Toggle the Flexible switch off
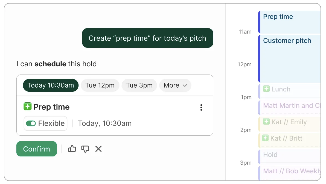 (31, 123)
